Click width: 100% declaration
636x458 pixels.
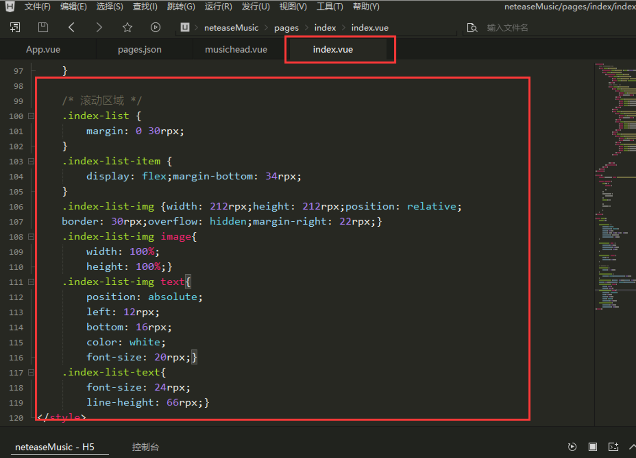coord(123,252)
